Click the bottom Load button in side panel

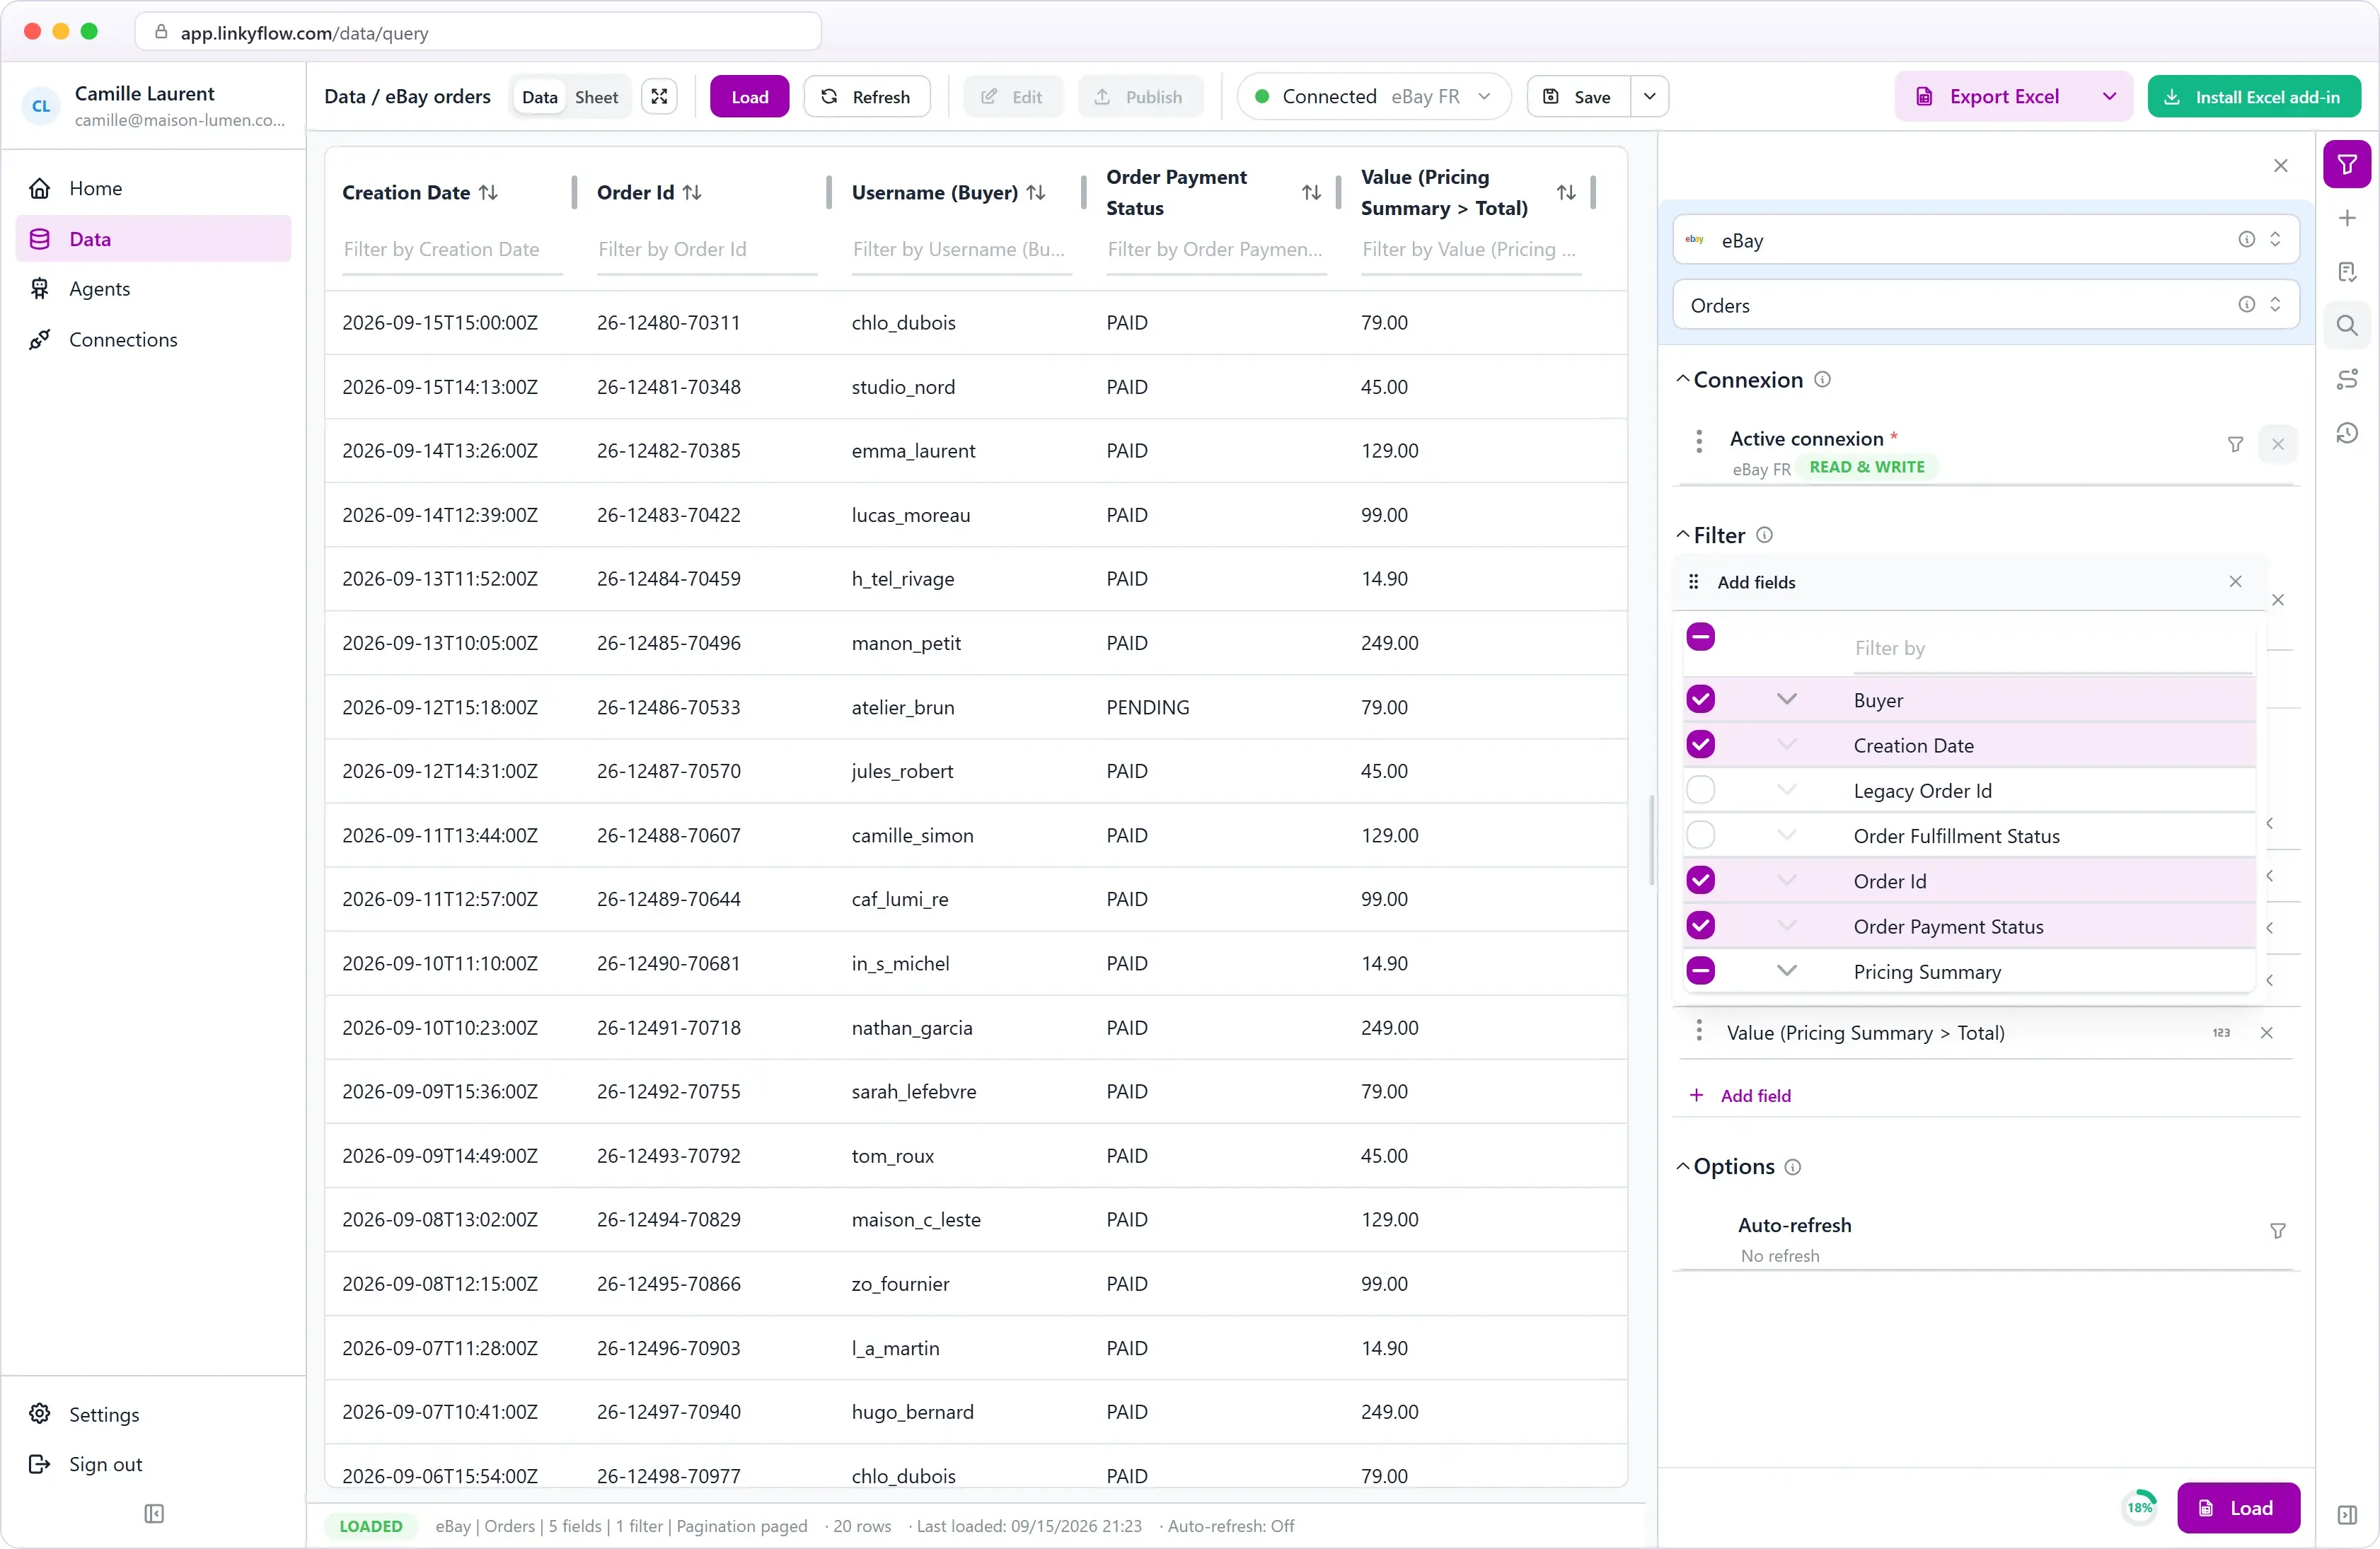(x=2239, y=1508)
